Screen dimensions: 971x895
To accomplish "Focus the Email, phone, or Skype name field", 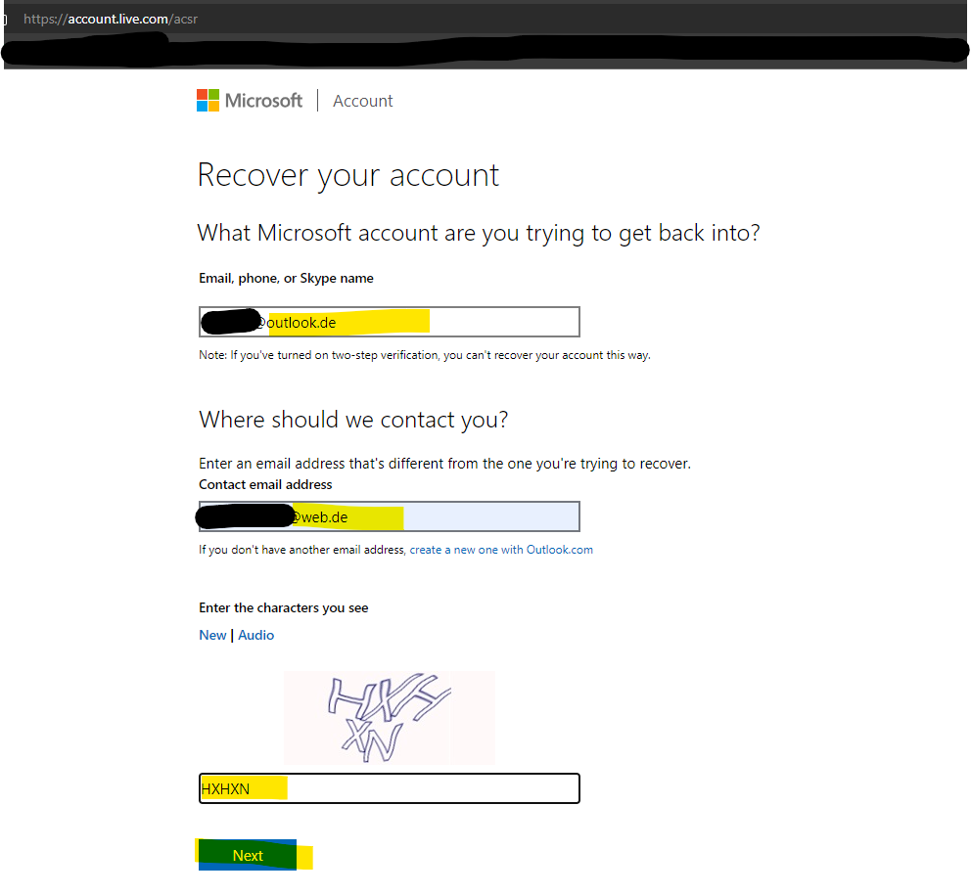I will point(389,322).
